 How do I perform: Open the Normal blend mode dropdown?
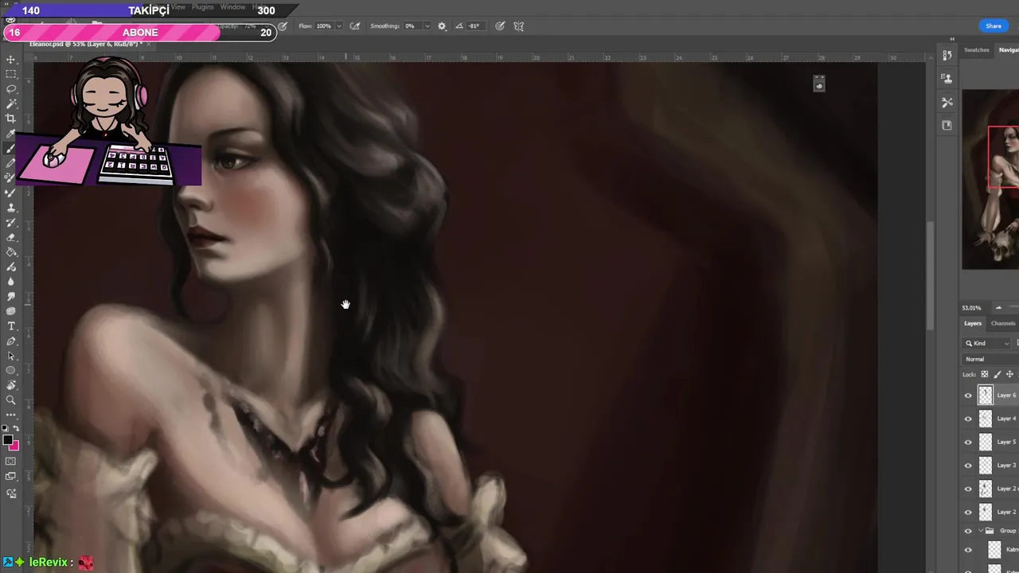point(990,360)
